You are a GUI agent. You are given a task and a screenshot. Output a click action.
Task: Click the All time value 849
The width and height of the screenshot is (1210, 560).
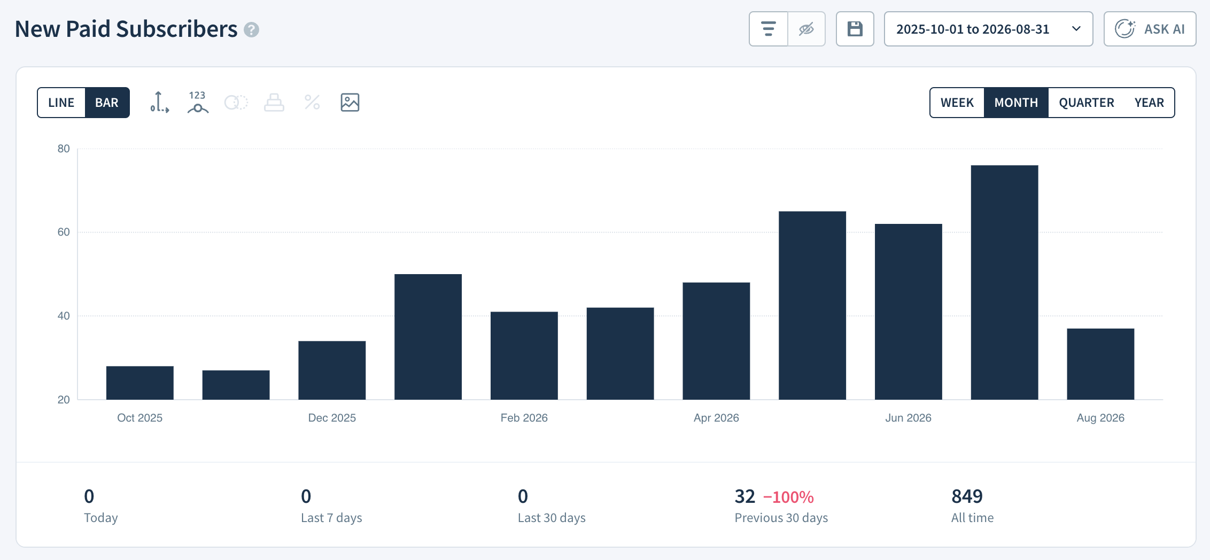967,496
